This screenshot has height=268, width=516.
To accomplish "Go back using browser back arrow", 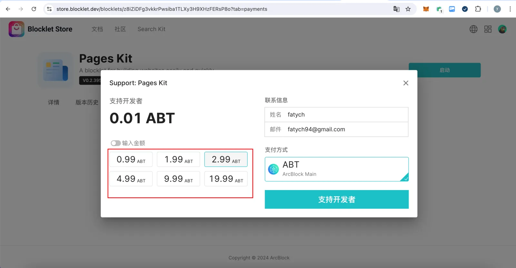I will (x=8, y=9).
